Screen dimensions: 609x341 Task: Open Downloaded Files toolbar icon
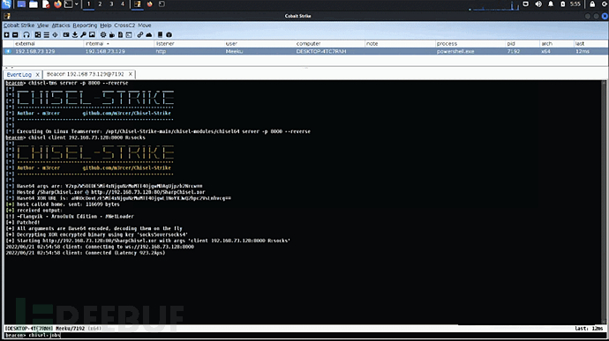coord(74,35)
